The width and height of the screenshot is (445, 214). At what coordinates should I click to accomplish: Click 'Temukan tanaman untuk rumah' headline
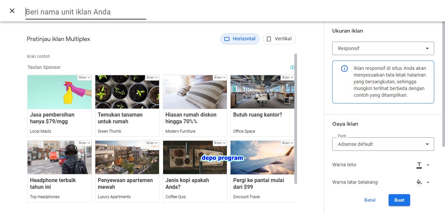click(x=120, y=118)
